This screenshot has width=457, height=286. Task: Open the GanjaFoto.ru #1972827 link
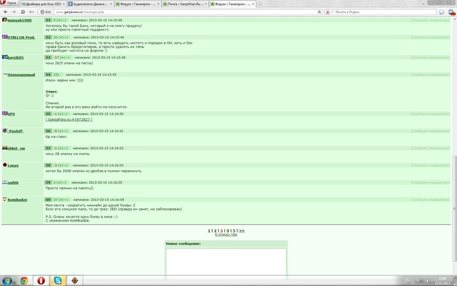pyautogui.click(x=69, y=119)
